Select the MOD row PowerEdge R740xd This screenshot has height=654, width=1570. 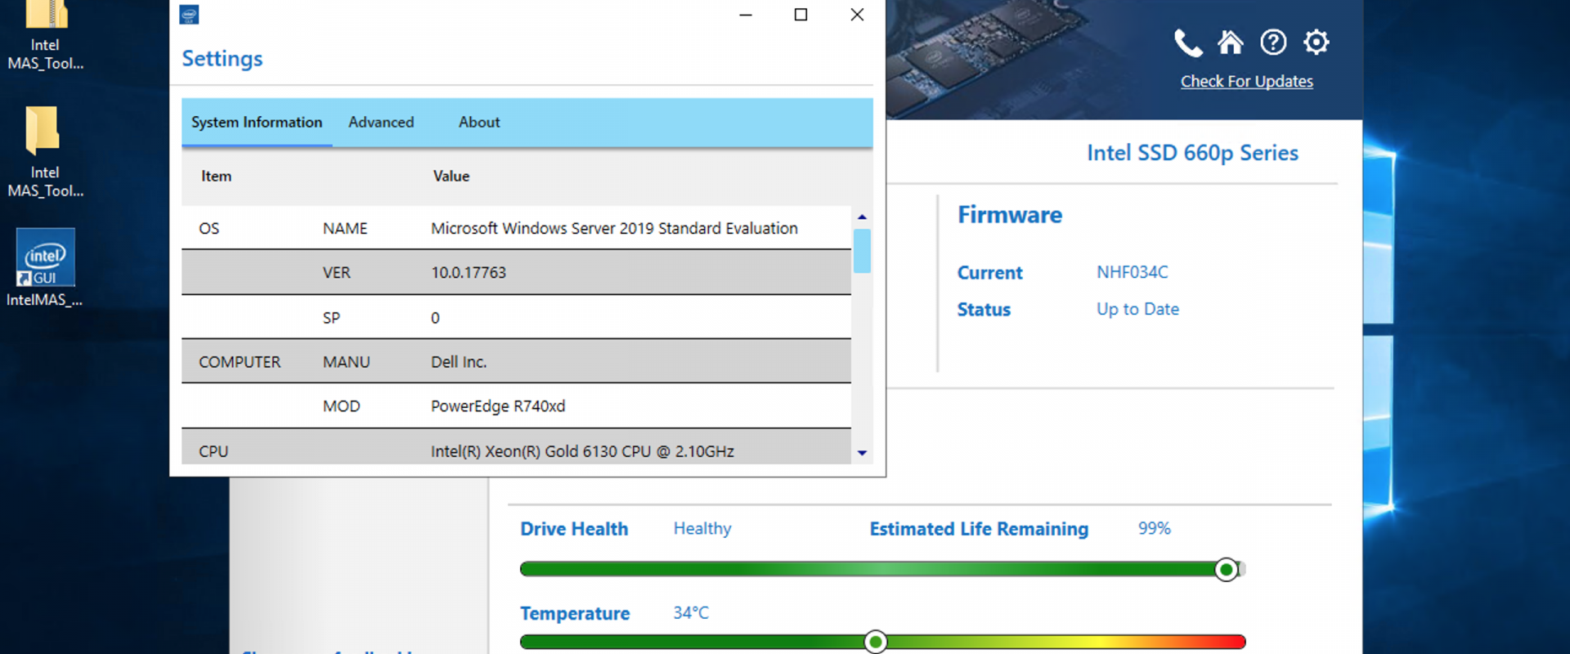tap(516, 405)
